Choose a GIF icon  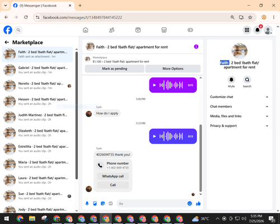(110, 203)
